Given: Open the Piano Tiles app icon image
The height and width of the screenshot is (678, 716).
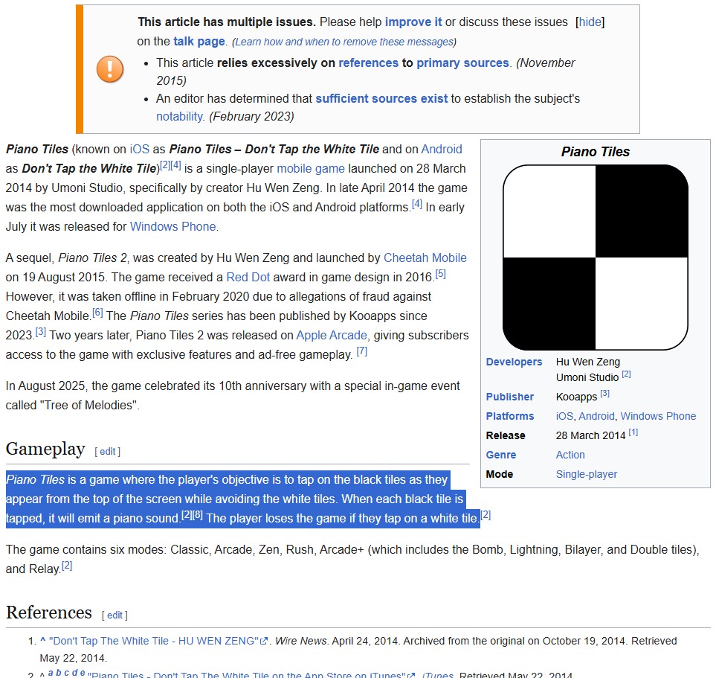Looking at the screenshot, I should (x=596, y=258).
